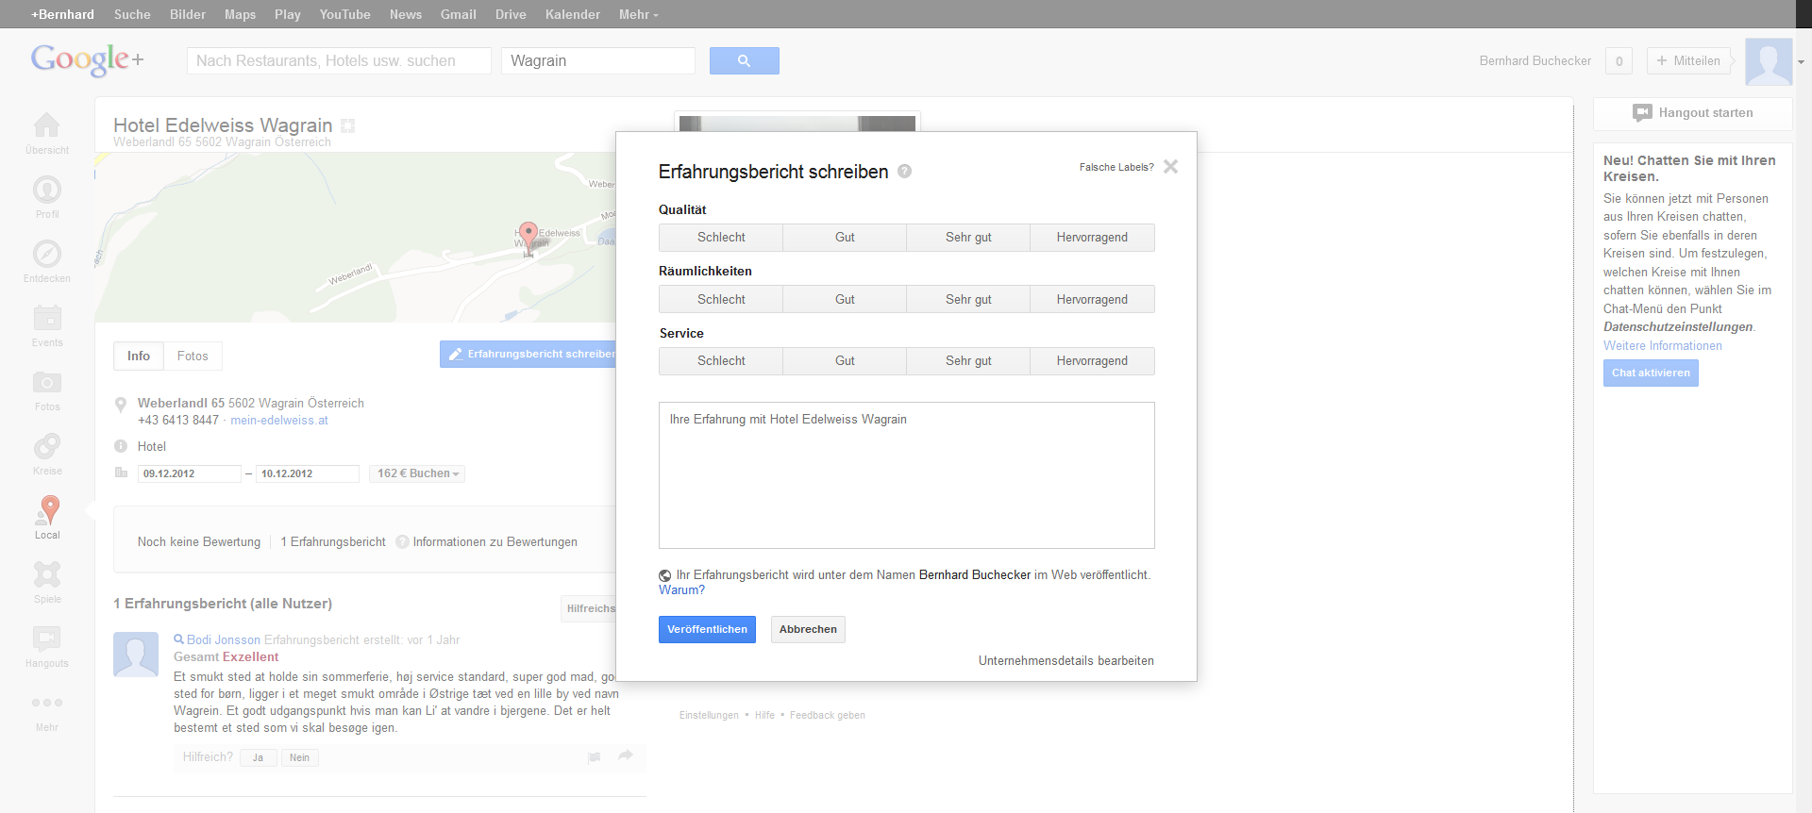Open Entdecken compass icon
1812x813 pixels.
pyautogui.click(x=47, y=254)
